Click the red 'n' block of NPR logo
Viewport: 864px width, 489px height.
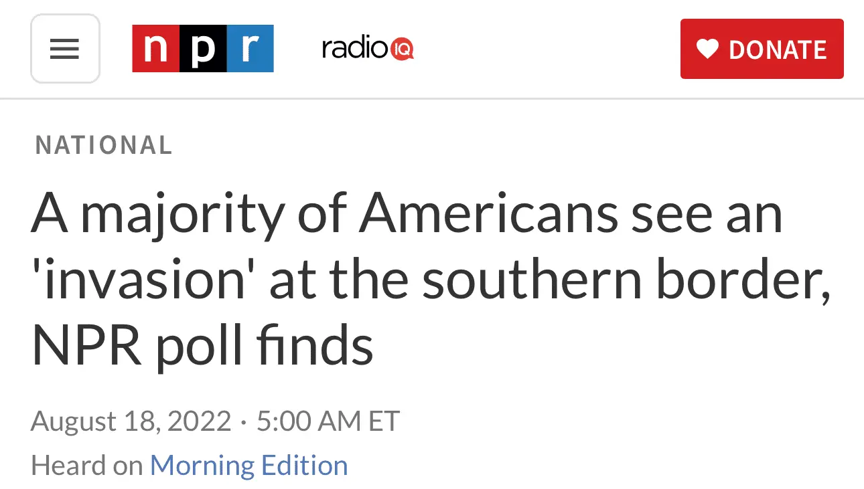click(156, 49)
